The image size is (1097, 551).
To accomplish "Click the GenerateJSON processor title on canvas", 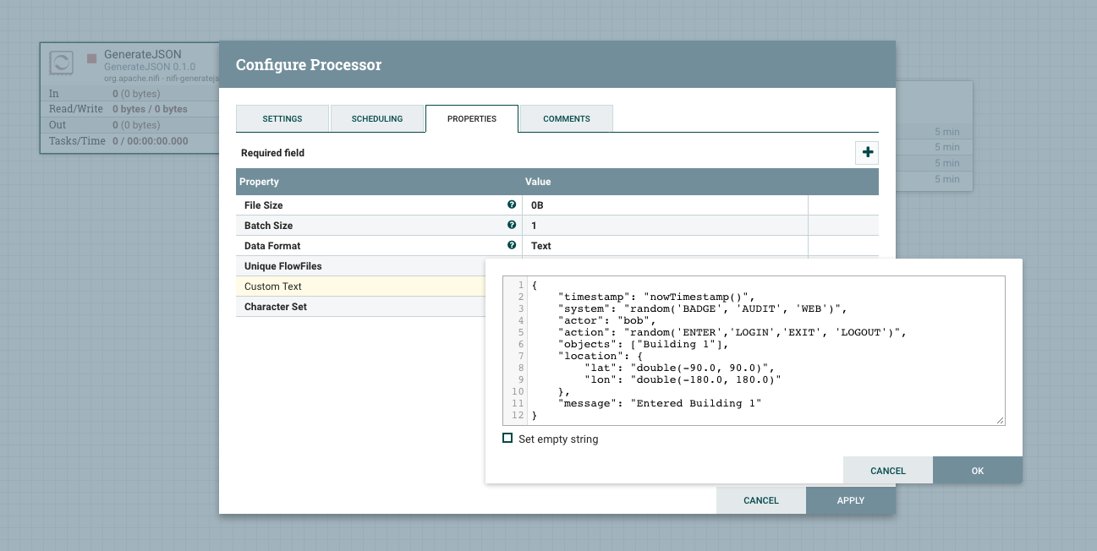I will (143, 54).
